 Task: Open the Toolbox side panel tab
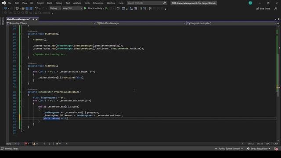click(x=3, y=21)
